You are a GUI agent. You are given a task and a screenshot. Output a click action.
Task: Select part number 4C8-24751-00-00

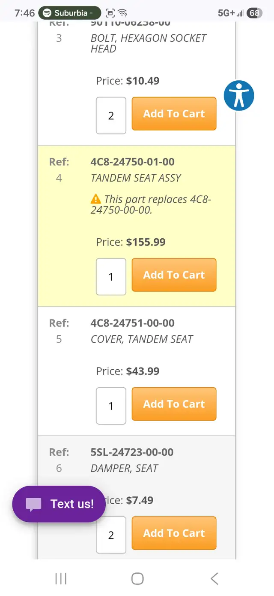click(132, 323)
